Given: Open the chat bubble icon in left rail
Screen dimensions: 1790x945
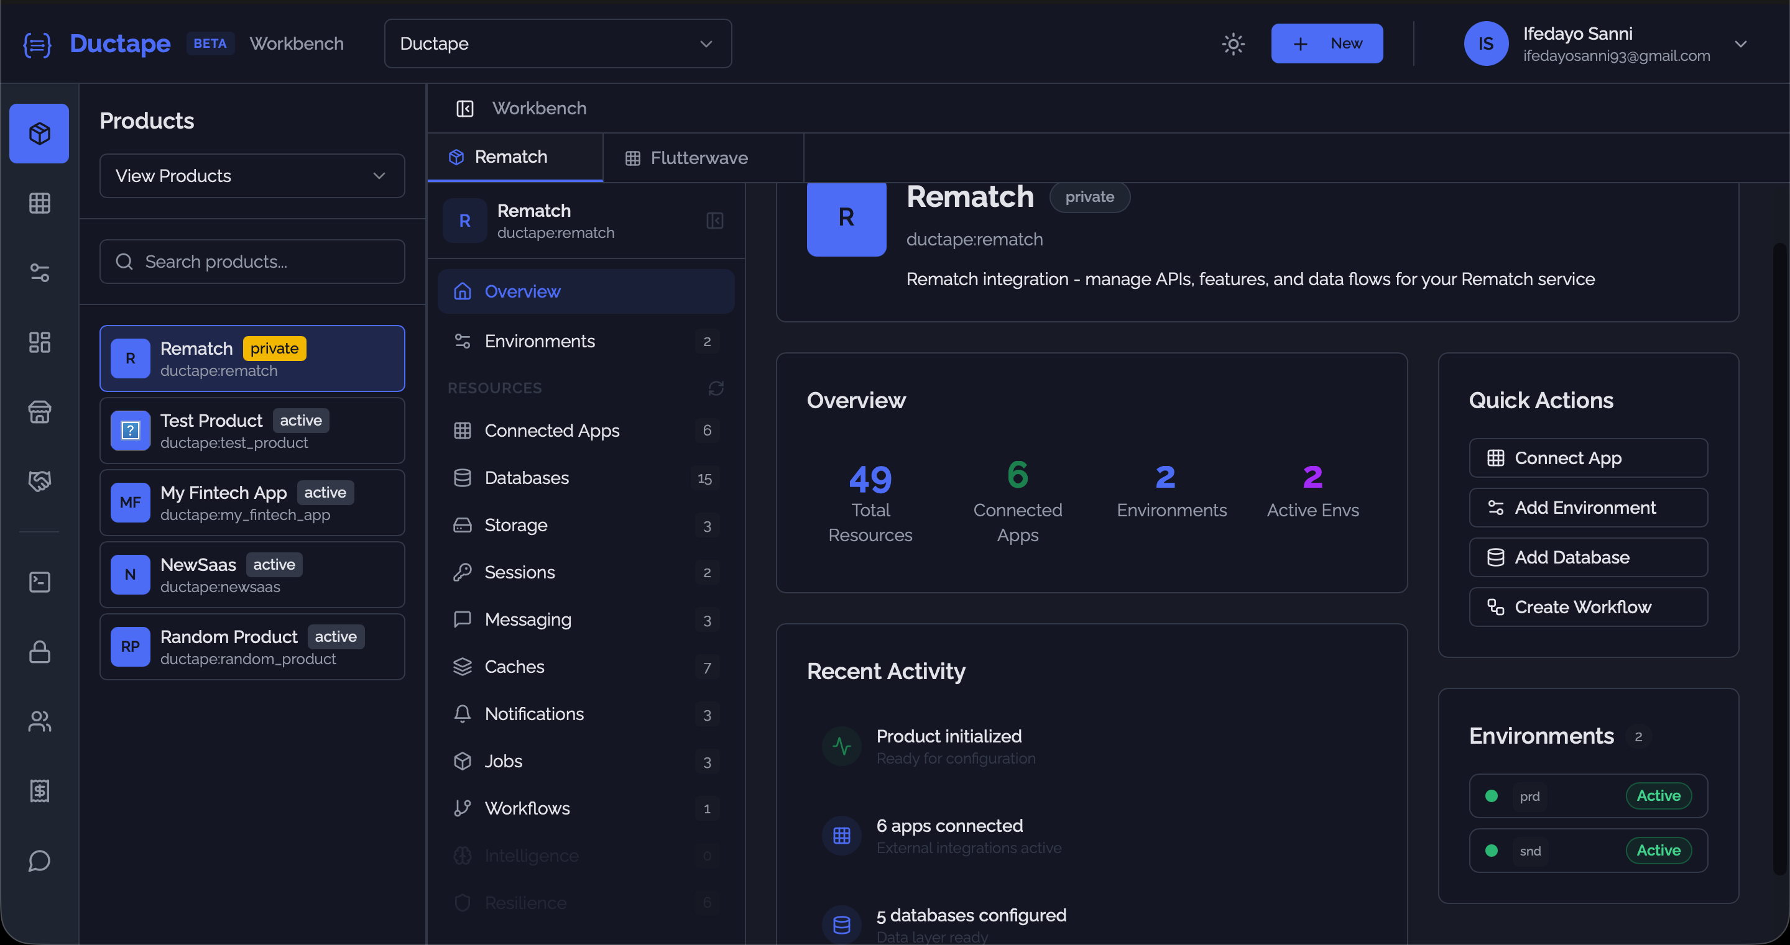Looking at the screenshot, I should pyautogui.click(x=40, y=861).
